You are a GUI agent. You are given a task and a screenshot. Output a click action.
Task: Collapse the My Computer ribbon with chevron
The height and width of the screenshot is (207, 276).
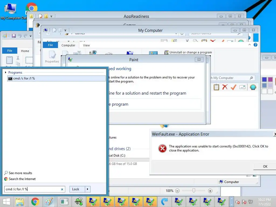[250, 45]
